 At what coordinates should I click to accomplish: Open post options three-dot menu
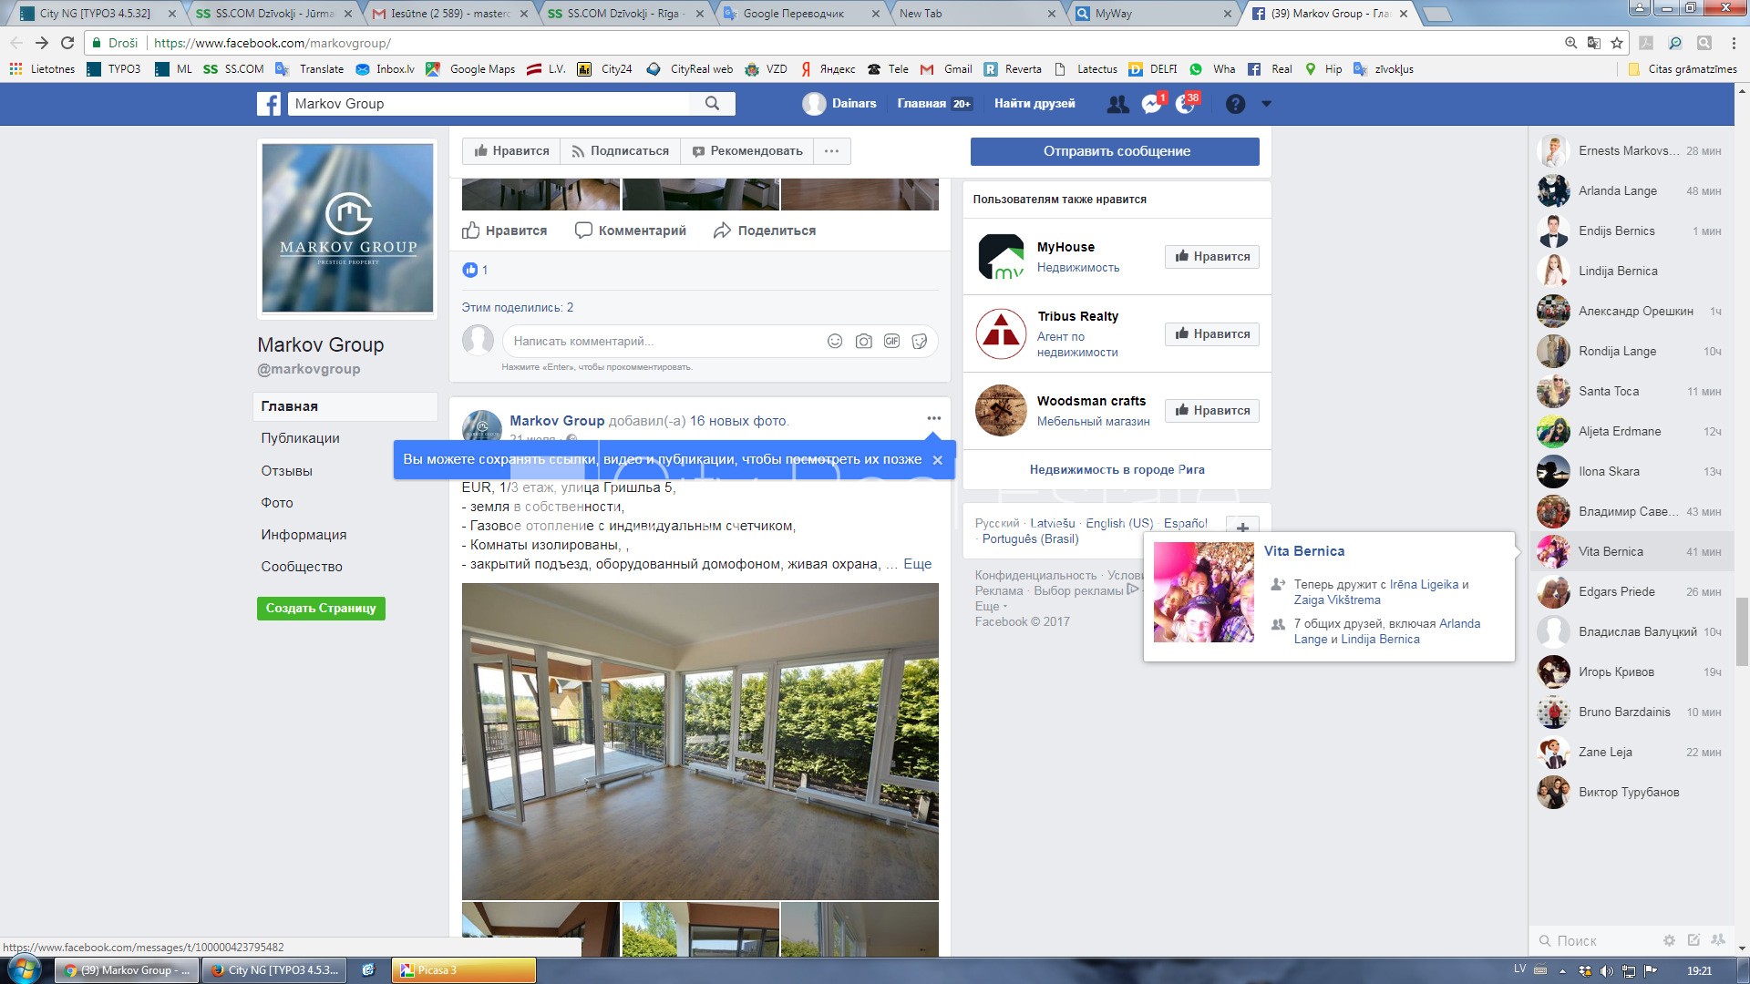pyautogui.click(x=933, y=418)
